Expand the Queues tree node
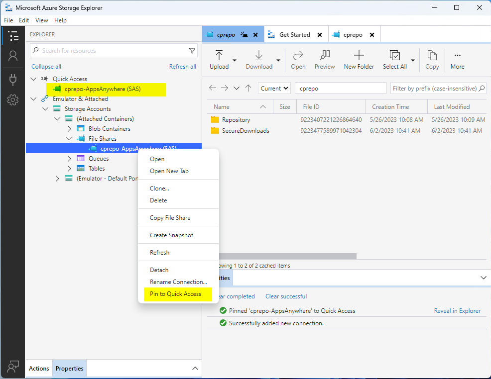Image resolution: width=491 pixels, height=379 pixels. click(x=70, y=159)
